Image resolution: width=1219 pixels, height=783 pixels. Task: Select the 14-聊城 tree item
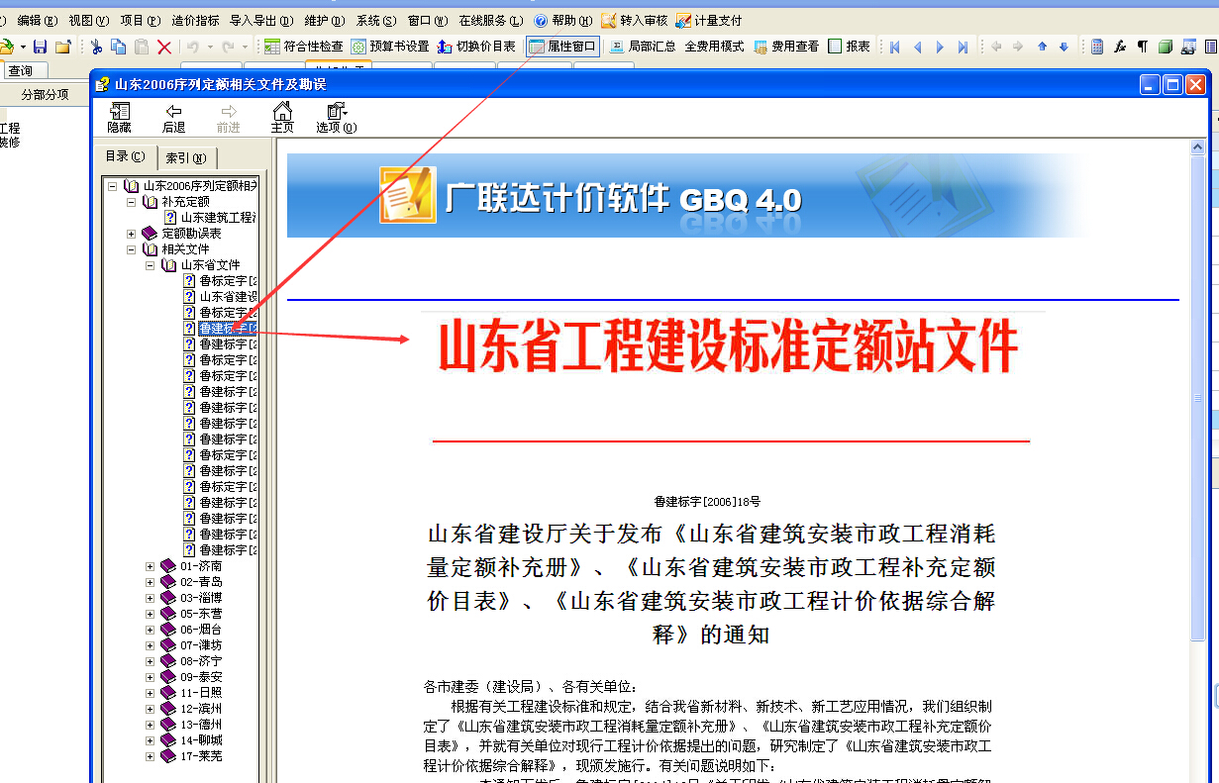tap(201, 740)
